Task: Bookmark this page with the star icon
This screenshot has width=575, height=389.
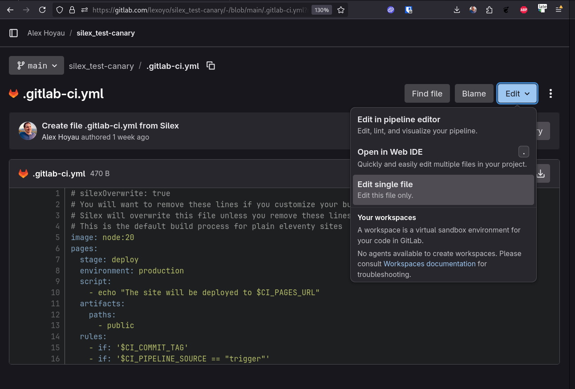Action: click(x=341, y=9)
